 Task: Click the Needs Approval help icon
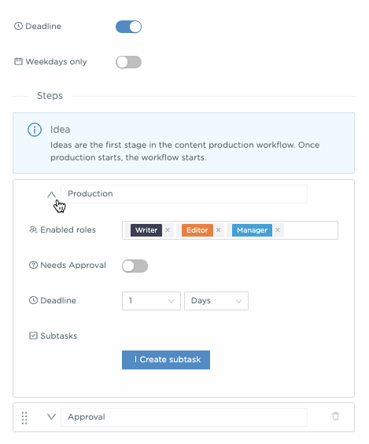[x=33, y=265]
